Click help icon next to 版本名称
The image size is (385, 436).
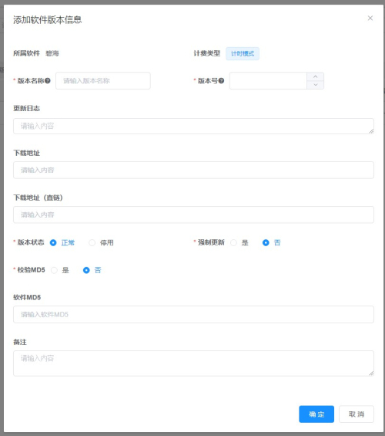point(48,81)
